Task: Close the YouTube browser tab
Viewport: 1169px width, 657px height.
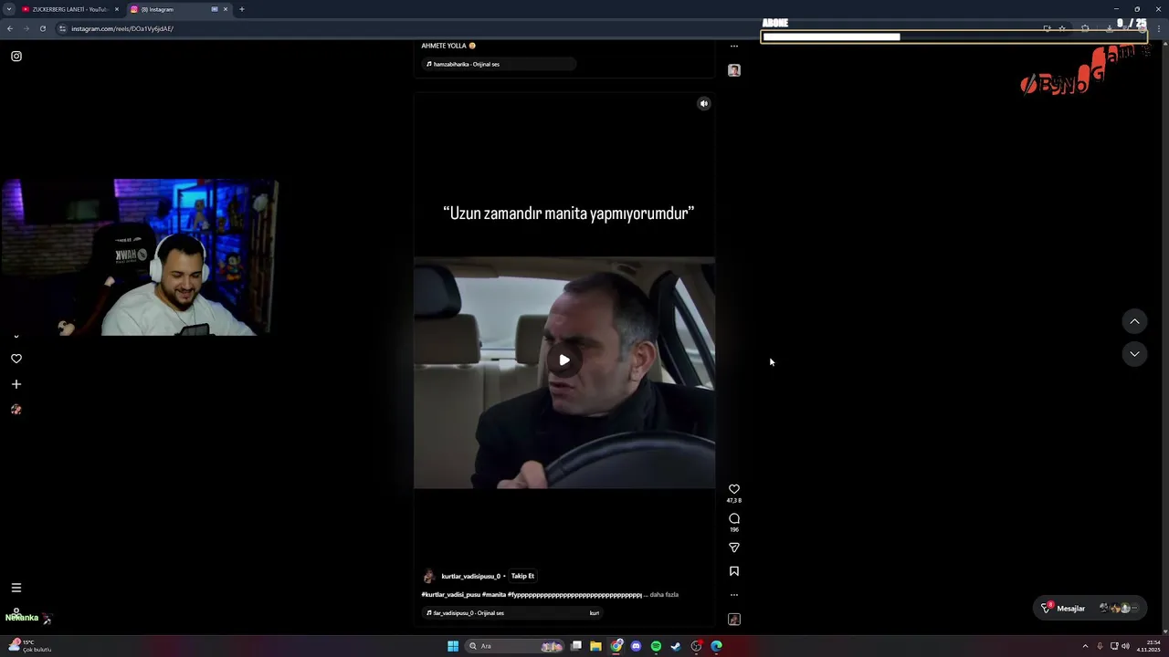Action: 117,9
